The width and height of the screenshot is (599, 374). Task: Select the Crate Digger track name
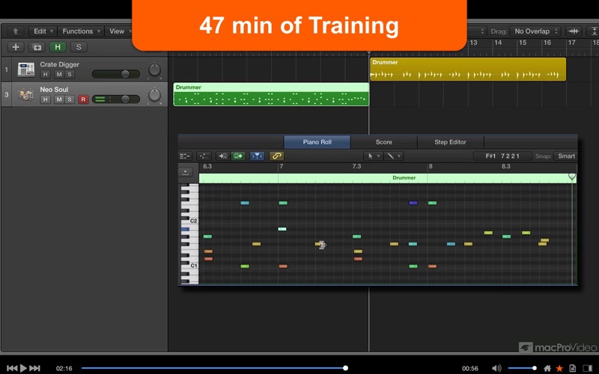[60, 64]
